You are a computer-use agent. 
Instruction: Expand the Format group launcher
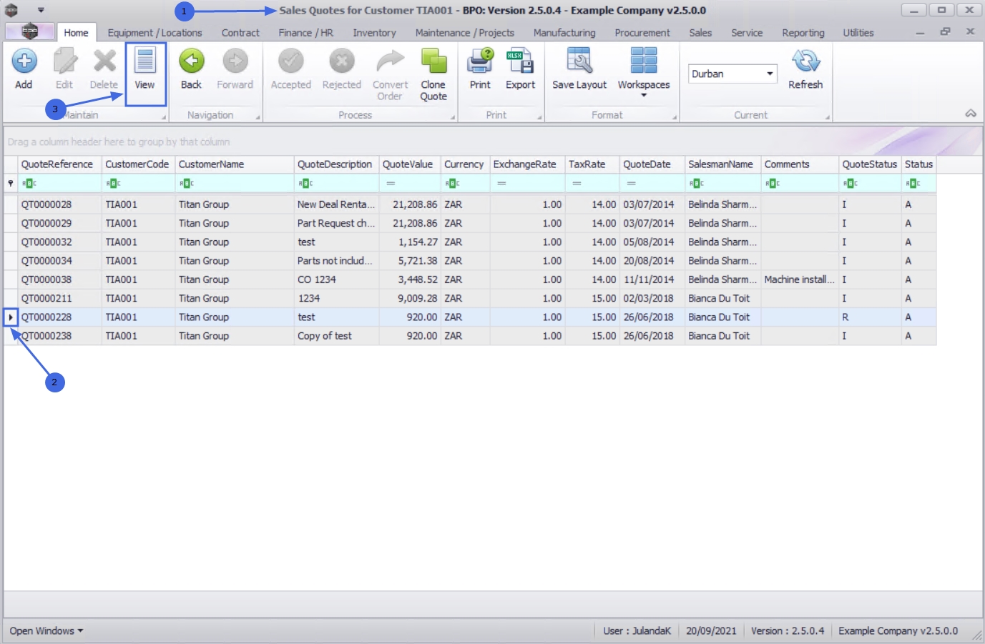(x=675, y=117)
